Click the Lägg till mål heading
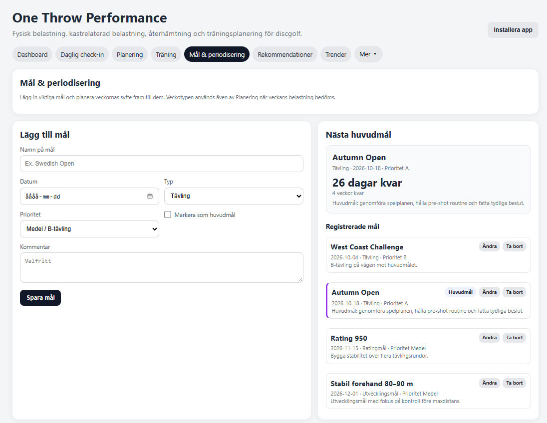This screenshot has width=547, height=423. point(44,135)
